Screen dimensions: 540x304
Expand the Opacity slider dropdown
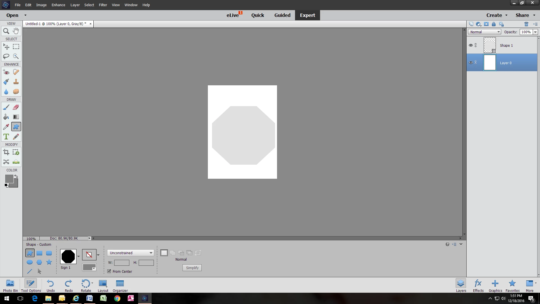tap(535, 32)
